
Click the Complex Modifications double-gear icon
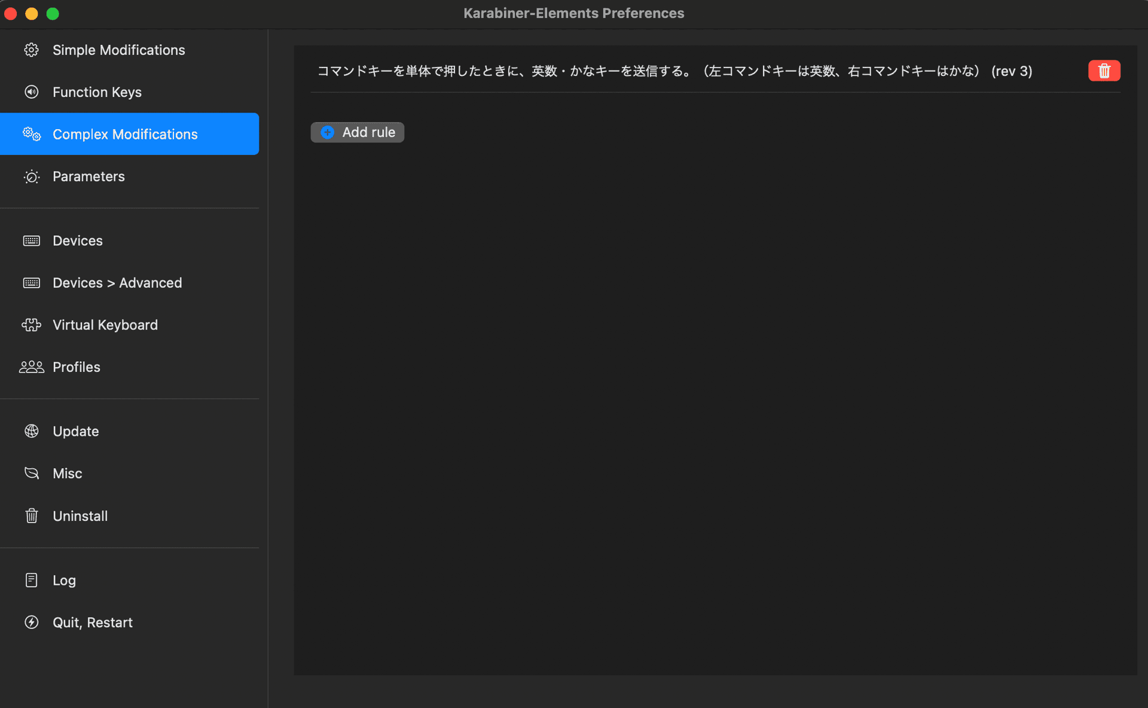click(x=32, y=134)
